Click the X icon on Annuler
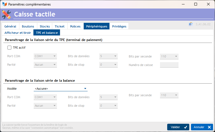Image resolution: width=215 pixels, height=132 pixels. pyautogui.click(x=209, y=127)
